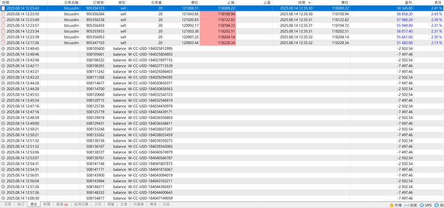Open the VPS cloud icon

coord(422,205)
